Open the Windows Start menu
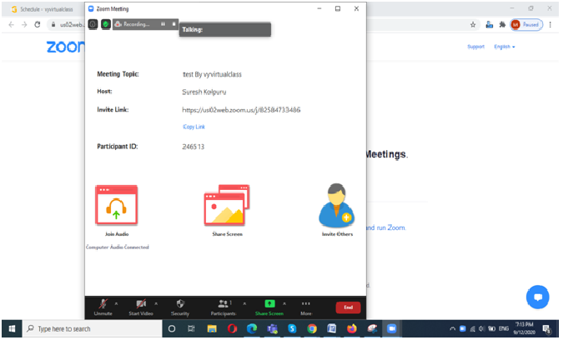The width and height of the screenshot is (563, 355). pyautogui.click(x=12, y=328)
